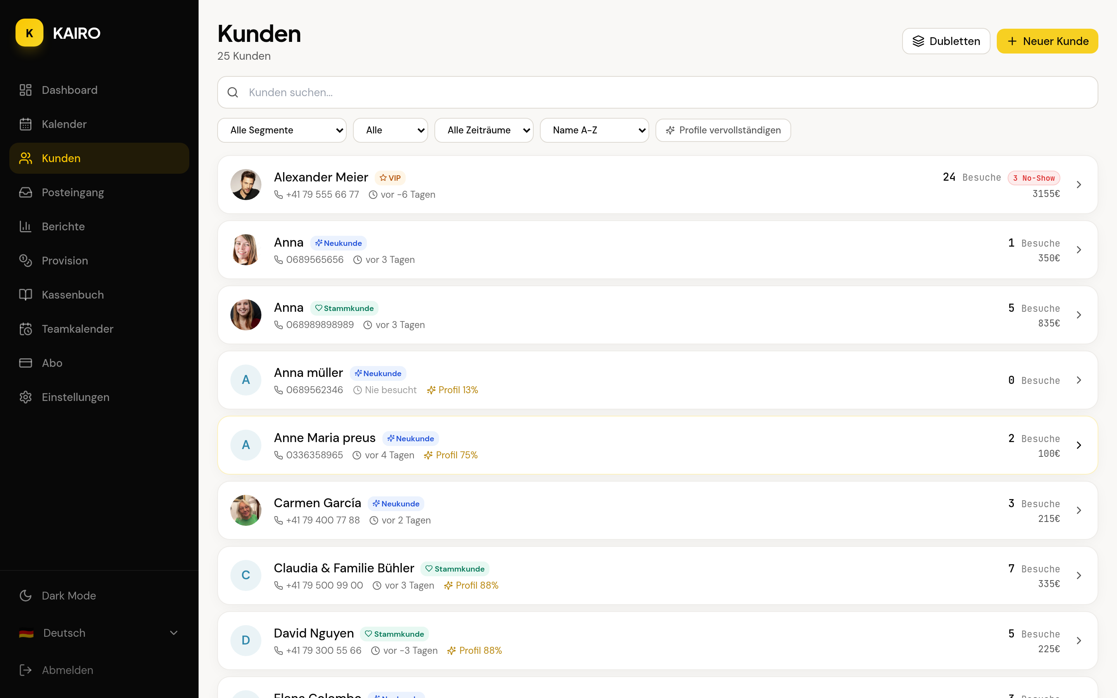Click Profile vervollständigen button
The height and width of the screenshot is (698, 1117).
[x=723, y=130]
